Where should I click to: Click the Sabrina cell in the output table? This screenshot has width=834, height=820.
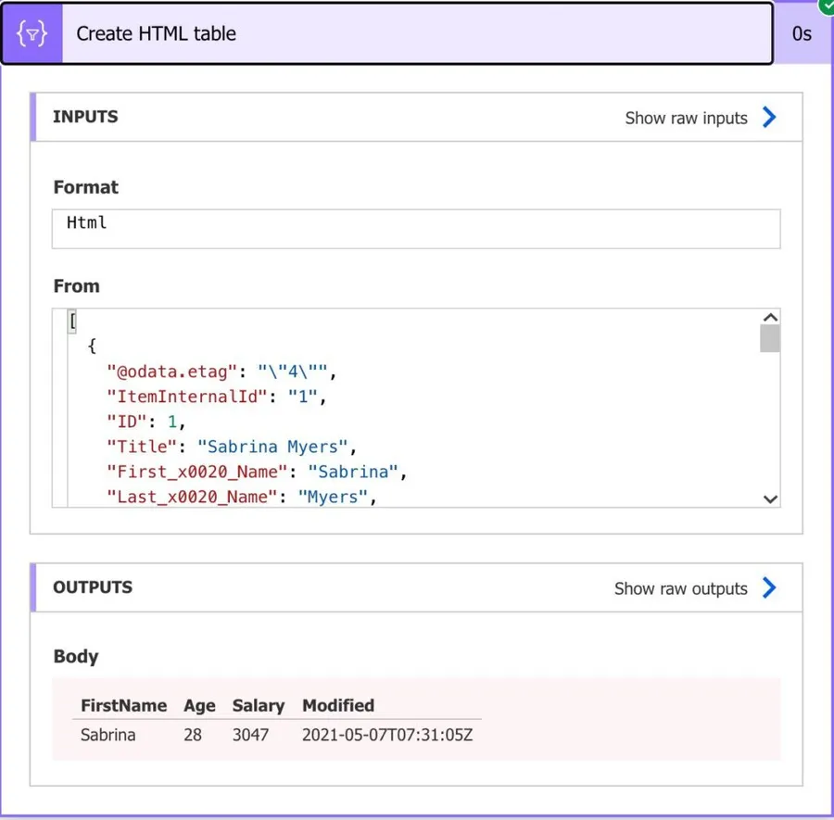point(107,736)
